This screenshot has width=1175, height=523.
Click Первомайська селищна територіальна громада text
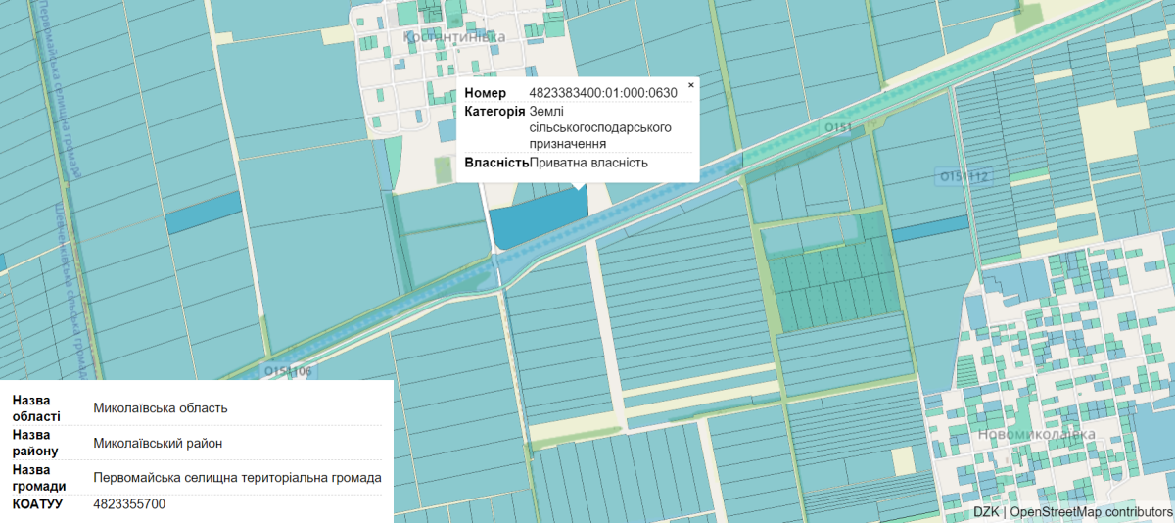point(237,478)
